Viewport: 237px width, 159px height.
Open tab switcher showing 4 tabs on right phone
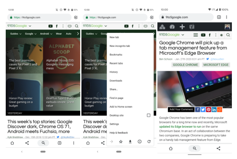coord(219,17)
